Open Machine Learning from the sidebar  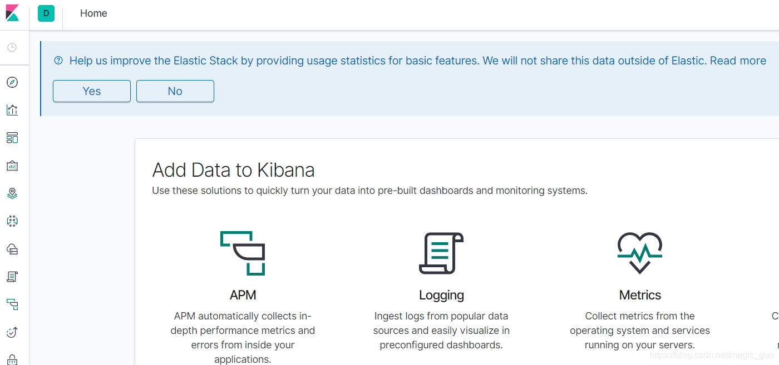12,221
